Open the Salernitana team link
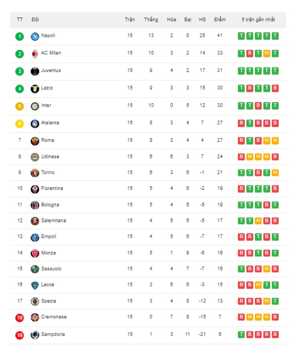 click(x=54, y=221)
